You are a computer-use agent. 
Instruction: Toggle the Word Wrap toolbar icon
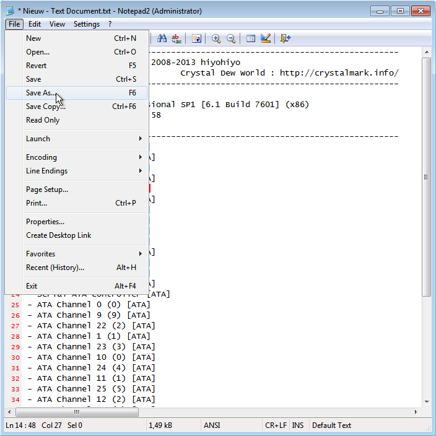[x=196, y=38]
